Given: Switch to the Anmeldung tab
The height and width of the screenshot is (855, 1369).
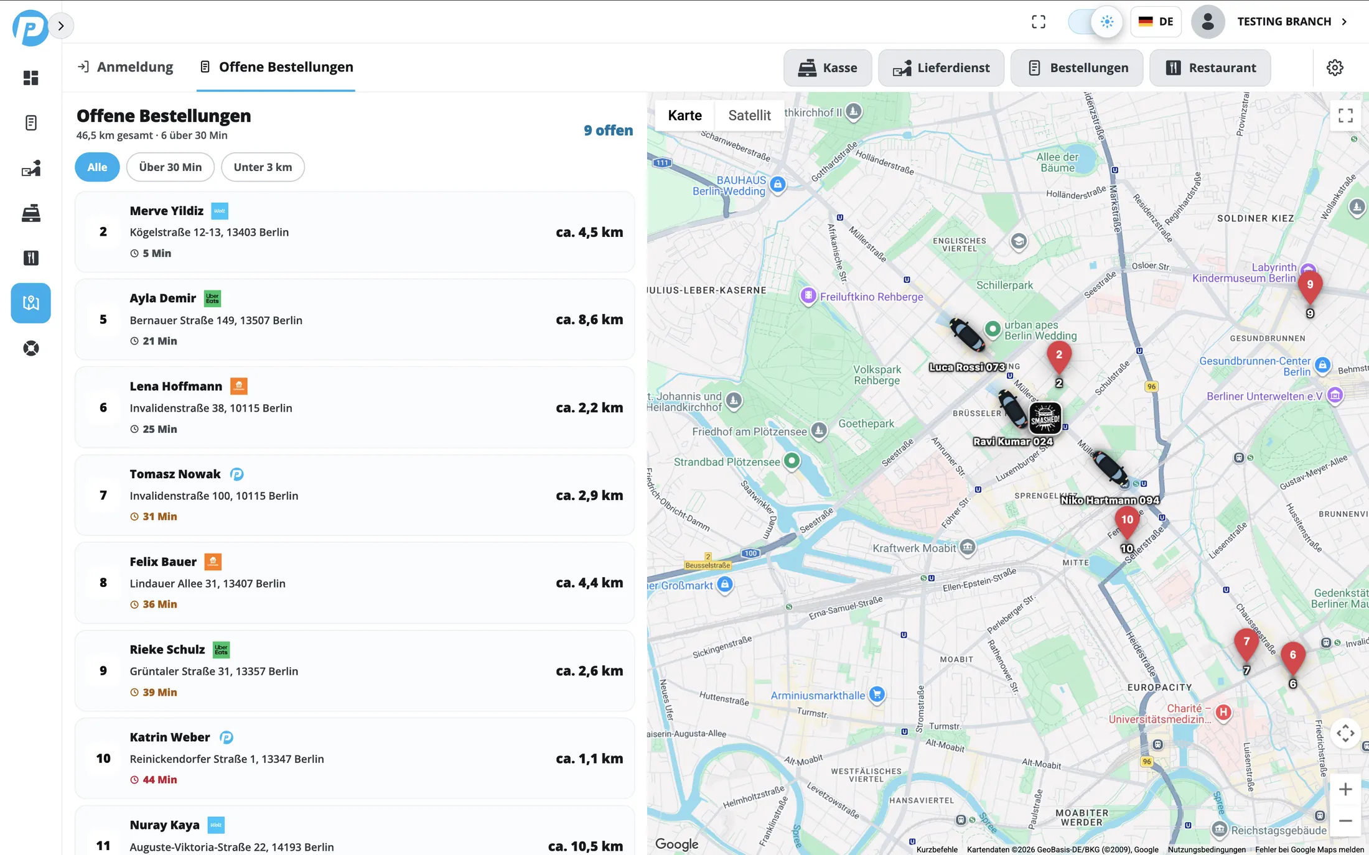Looking at the screenshot, I should [126, 67].
